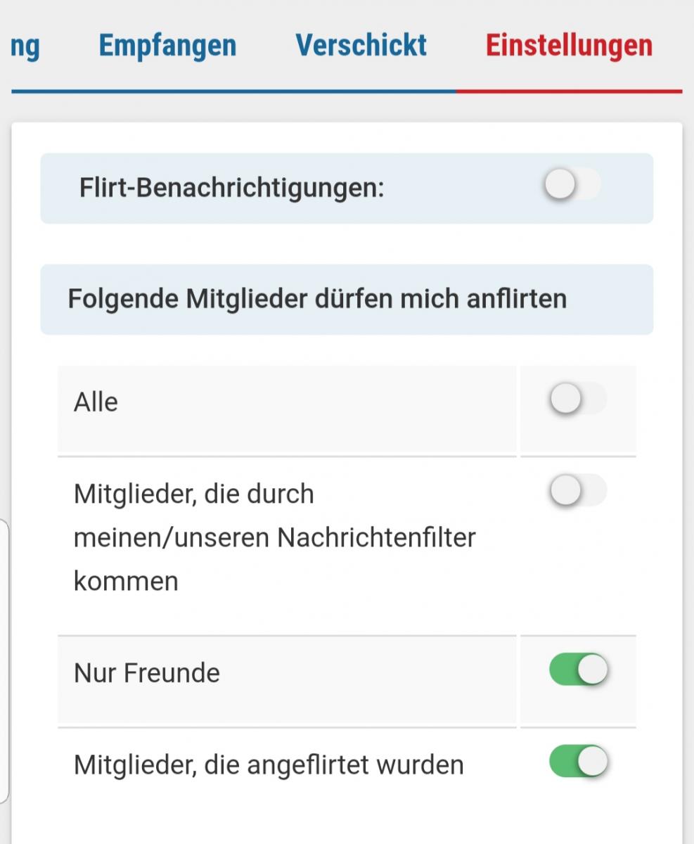Screen dimensions: 694x844
Task: Click empty area right of Flirt-Benachrichtigungen text
Action: (464, 188)
